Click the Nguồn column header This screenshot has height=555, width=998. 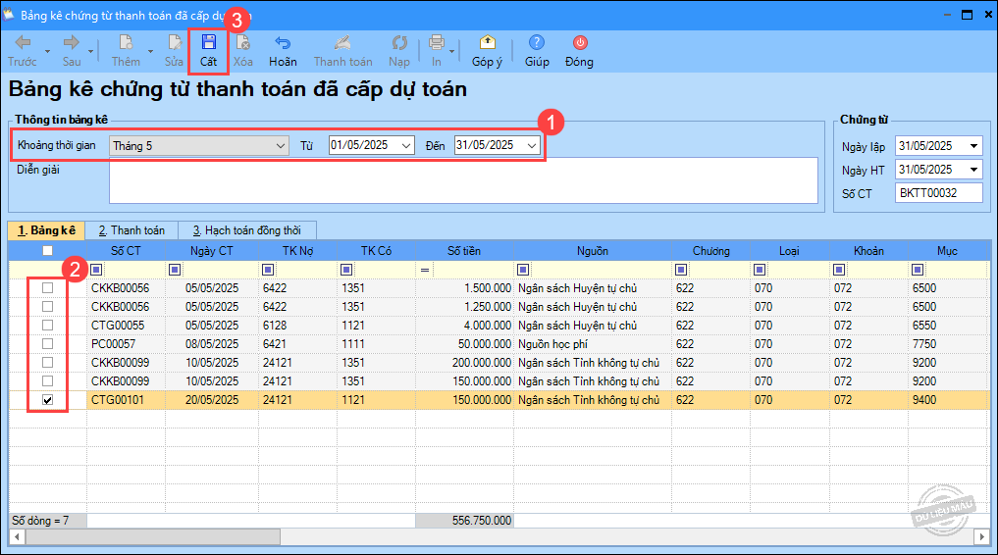pos(593,251)
